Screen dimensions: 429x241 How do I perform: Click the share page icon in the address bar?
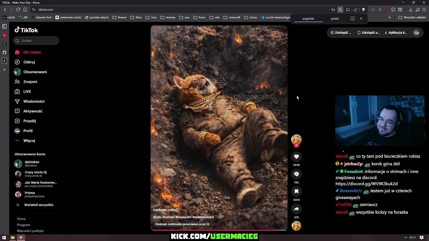(356, 10)
